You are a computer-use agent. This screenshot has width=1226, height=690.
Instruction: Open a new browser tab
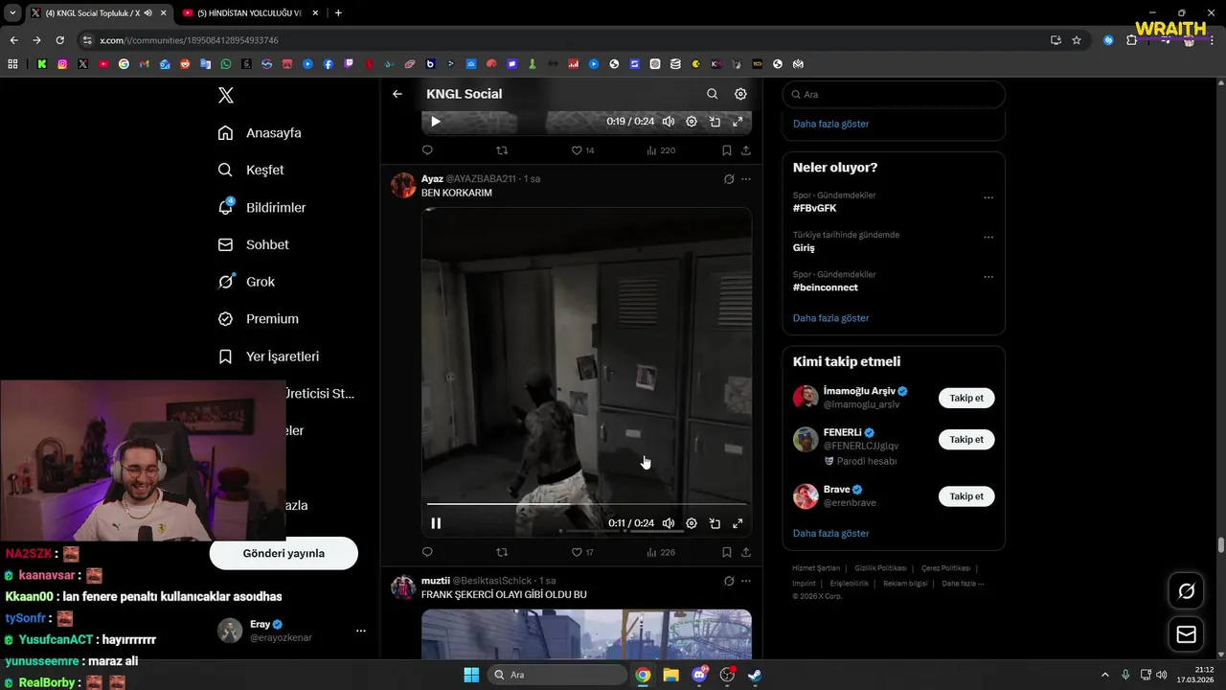338,12
